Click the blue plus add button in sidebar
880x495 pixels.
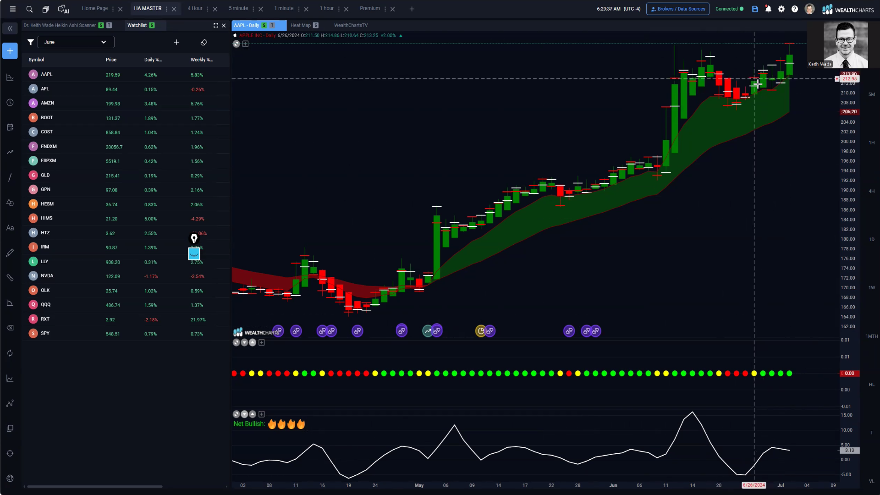coord(10,51)
